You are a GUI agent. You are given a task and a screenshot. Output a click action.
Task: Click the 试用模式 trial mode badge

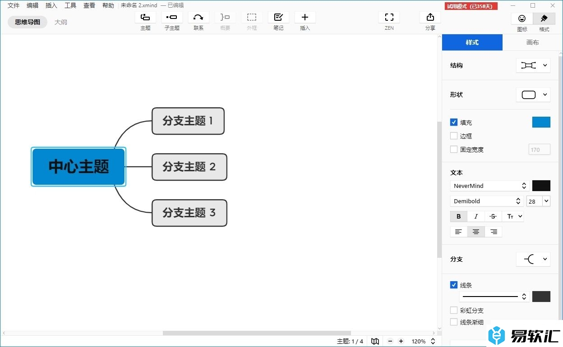[471, 6]
